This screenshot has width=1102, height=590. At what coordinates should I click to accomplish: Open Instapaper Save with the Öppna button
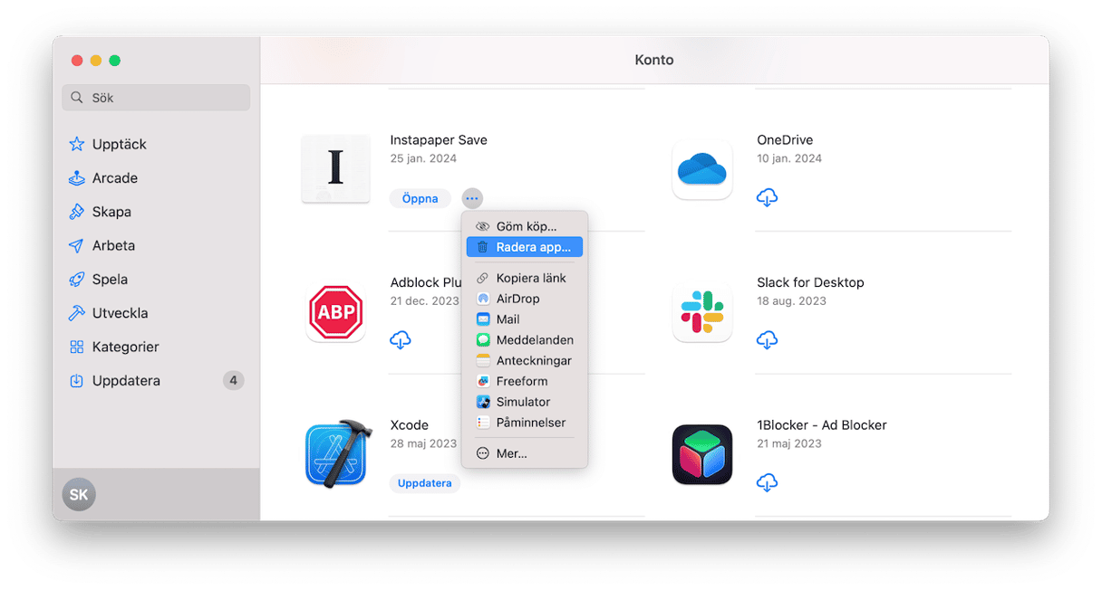point(420,198)
